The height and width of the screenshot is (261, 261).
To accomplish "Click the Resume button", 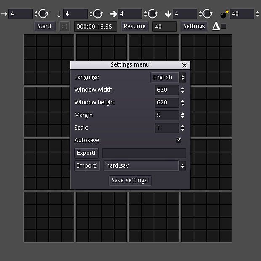I will coord(134,26).
